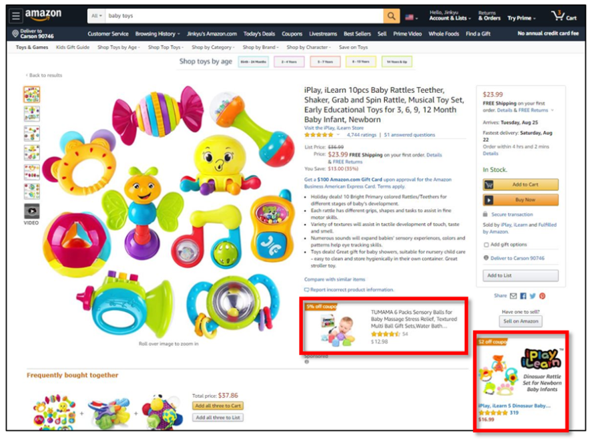The width and height of the screenshot is (590, 441).
Task: Expand the Shop by Category menu
Action: (213, 47)
